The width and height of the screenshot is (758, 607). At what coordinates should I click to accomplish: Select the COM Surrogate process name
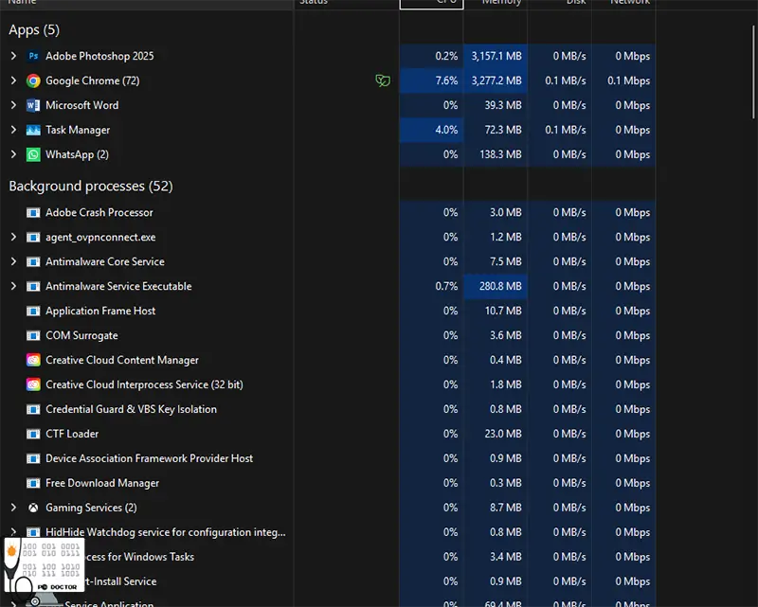(x=81, y=335)
